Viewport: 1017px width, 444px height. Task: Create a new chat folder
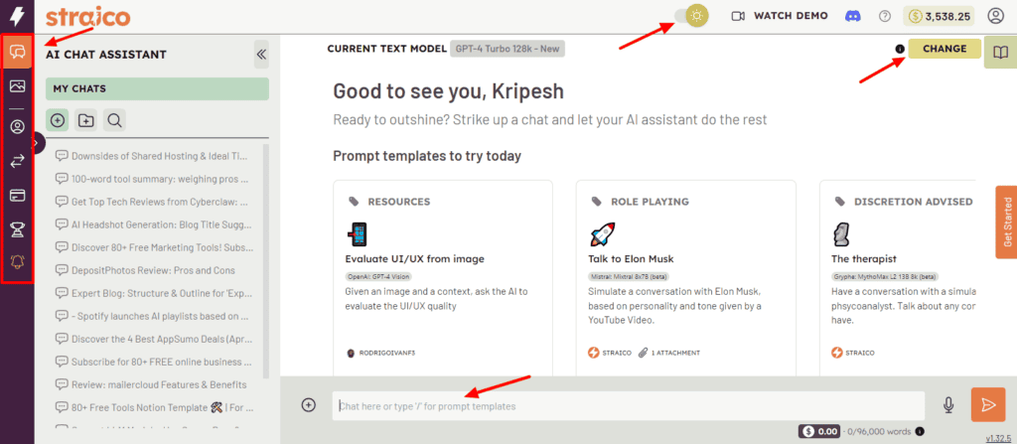[x=86, y=120]
